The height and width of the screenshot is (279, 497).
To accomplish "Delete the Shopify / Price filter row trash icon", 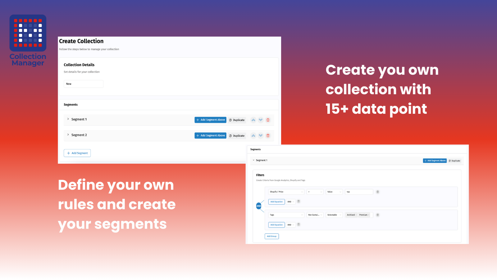I will pos(377,192).
